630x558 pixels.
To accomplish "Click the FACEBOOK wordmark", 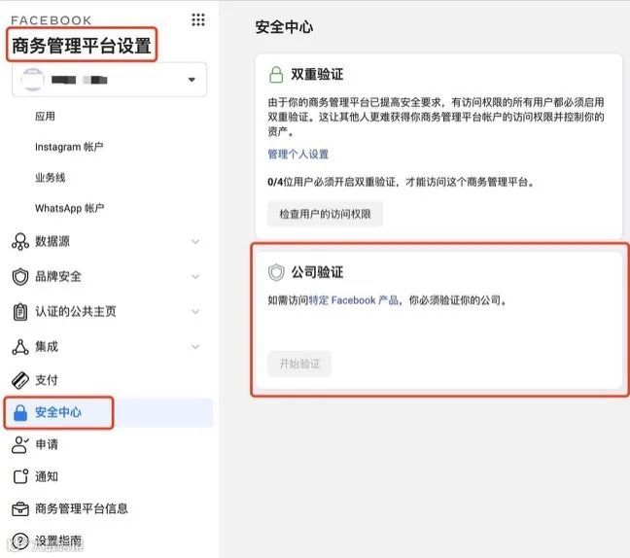I will point(51,20).
